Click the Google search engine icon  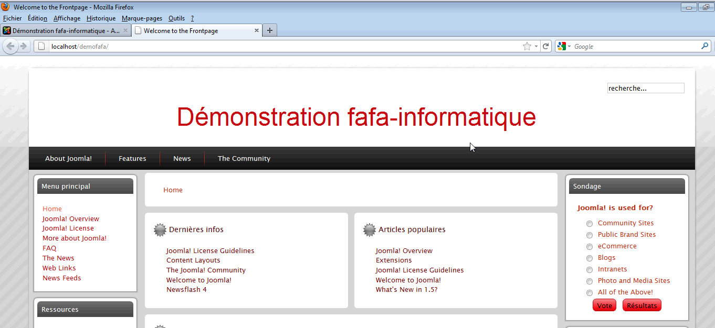coord(562,46)
